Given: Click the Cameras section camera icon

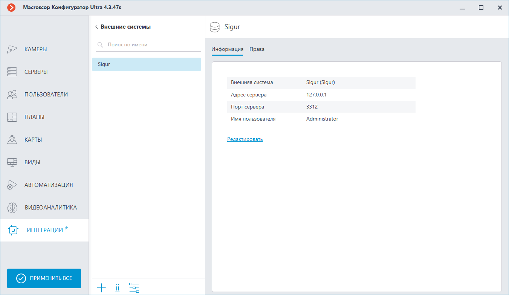Looking at the screenshot, I should click(12, 49).
